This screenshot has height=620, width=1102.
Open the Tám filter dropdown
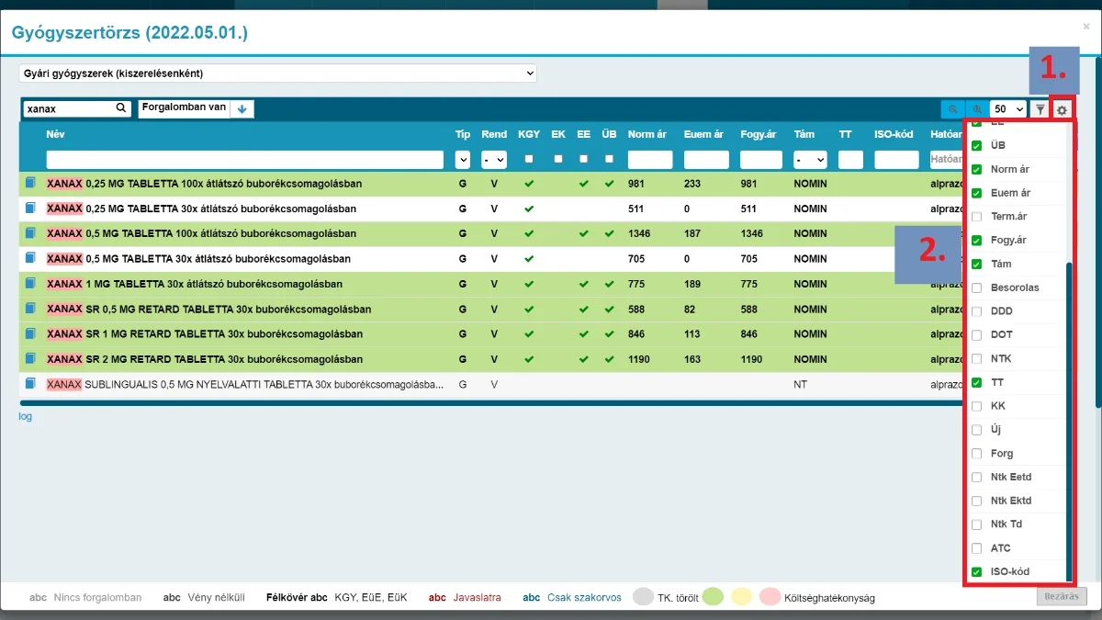(x=810, y=159)
